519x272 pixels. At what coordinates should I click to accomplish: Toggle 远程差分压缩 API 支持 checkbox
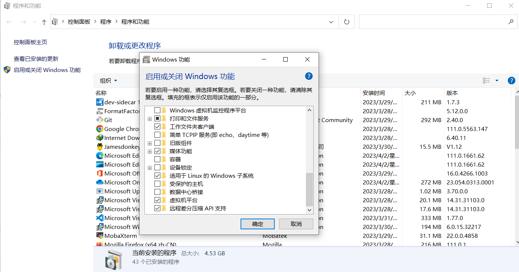157,208
